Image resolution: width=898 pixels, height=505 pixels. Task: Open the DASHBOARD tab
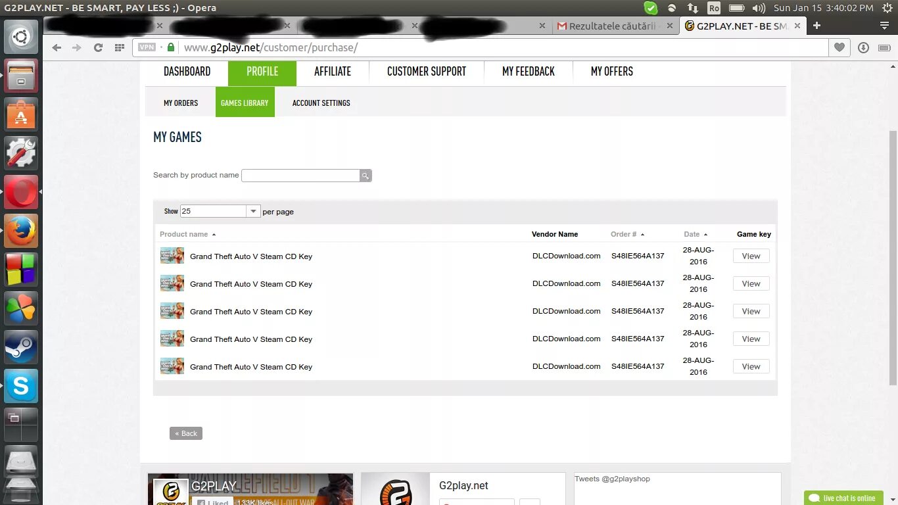click(187, 72)
